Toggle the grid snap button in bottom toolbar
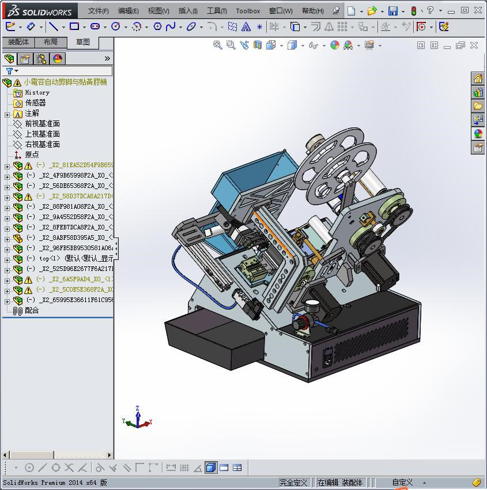The image size is (487, 490). point(184,468)
